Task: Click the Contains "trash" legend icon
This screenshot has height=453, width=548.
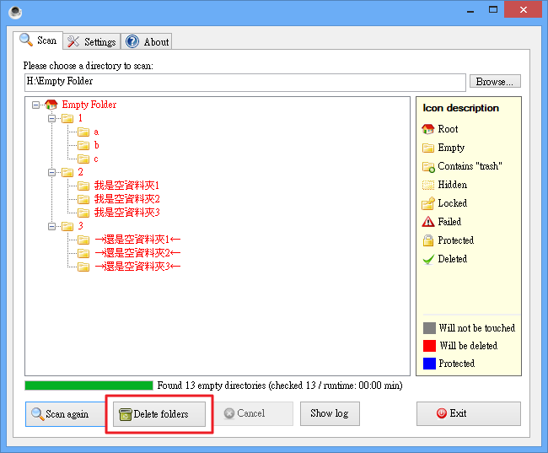Action: (428, 166)
